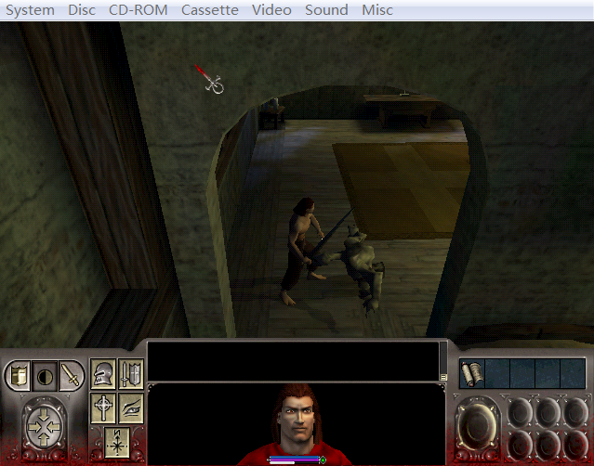Click the top-left small dark orb slot
The width and height of the screenshot is (594, 466).
(x=520, y=411)
